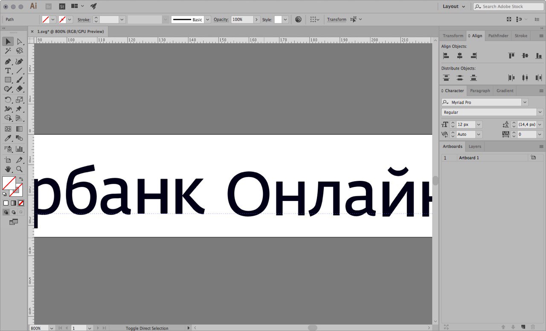Open the 800% zoom level dropdown
The width and height of the screenshot is (546, 331).
point(52,328)
